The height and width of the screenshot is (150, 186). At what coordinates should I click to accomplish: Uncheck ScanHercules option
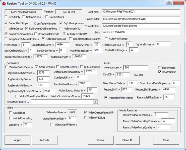point(37,67)
